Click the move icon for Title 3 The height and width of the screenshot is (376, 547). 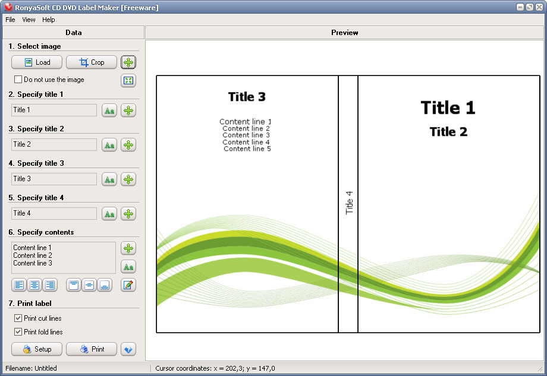(128, 179)
